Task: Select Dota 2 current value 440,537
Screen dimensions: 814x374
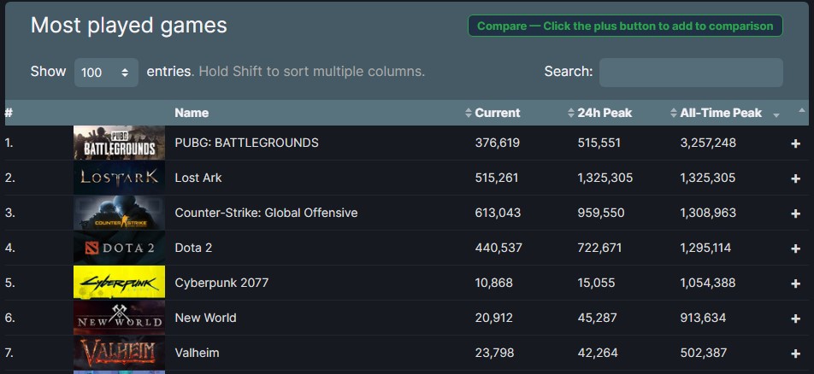Action: (498, 248)
